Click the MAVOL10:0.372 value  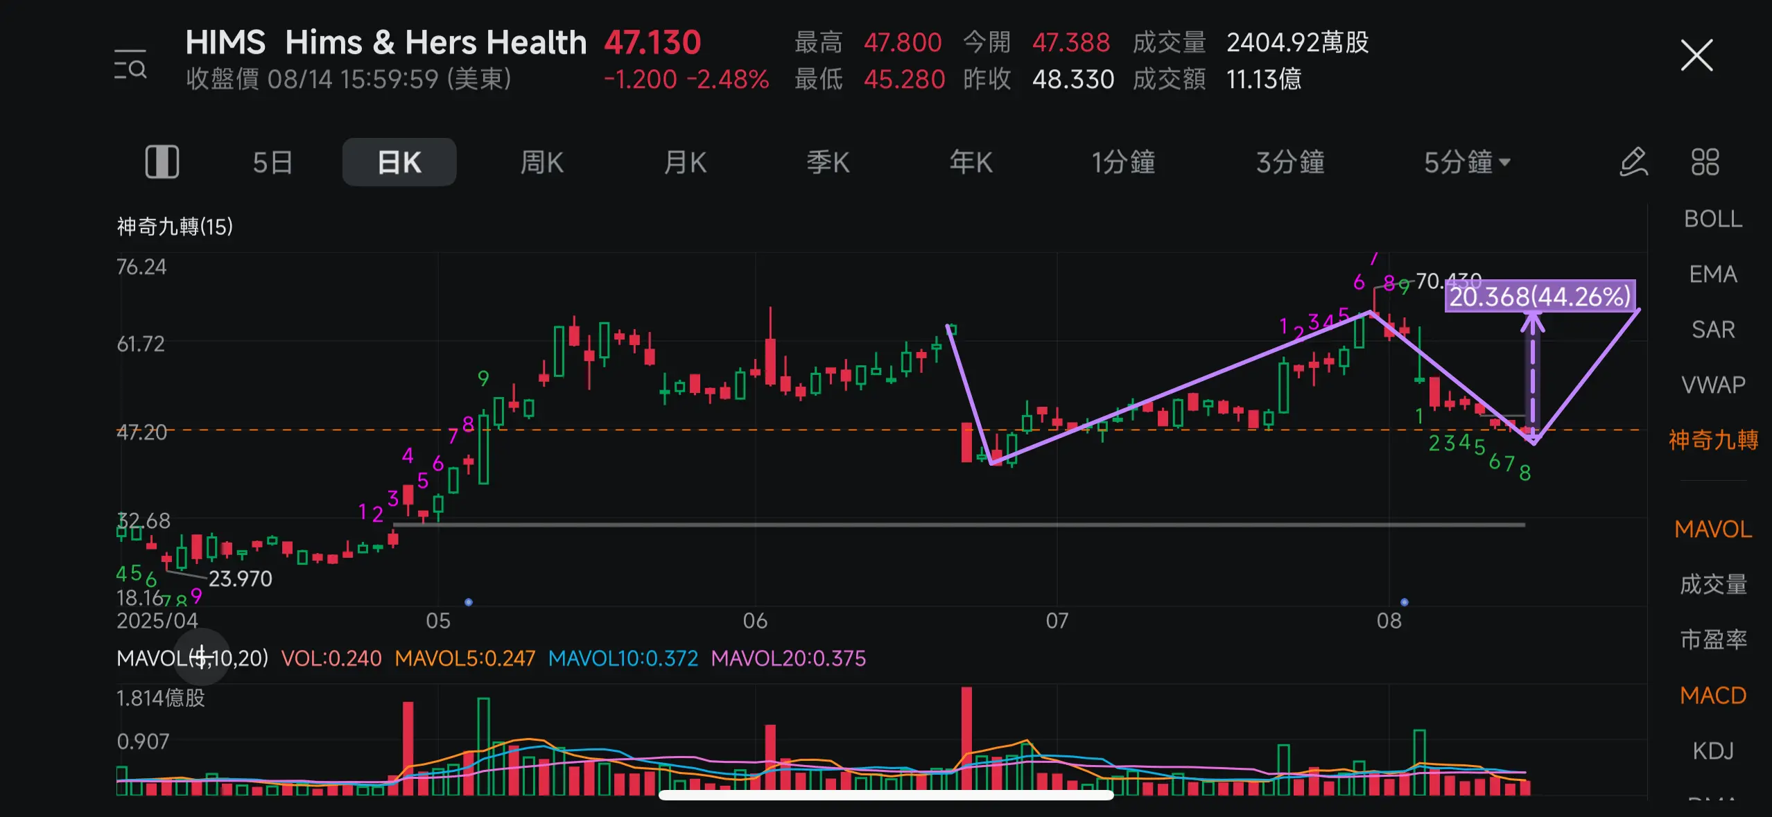pyautogui.click(x=623, y=658)
